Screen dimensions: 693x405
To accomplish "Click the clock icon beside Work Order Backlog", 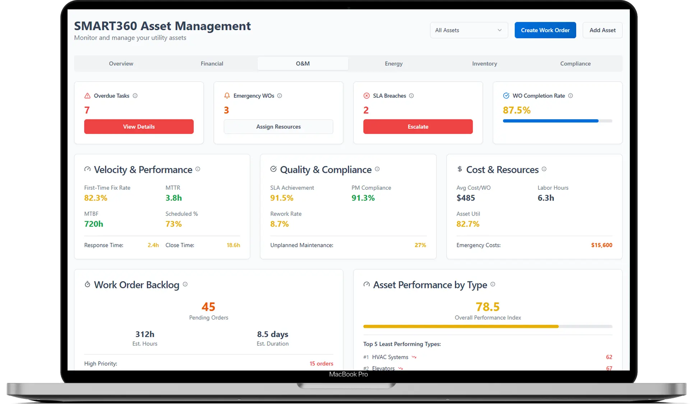I will (87, 284).
